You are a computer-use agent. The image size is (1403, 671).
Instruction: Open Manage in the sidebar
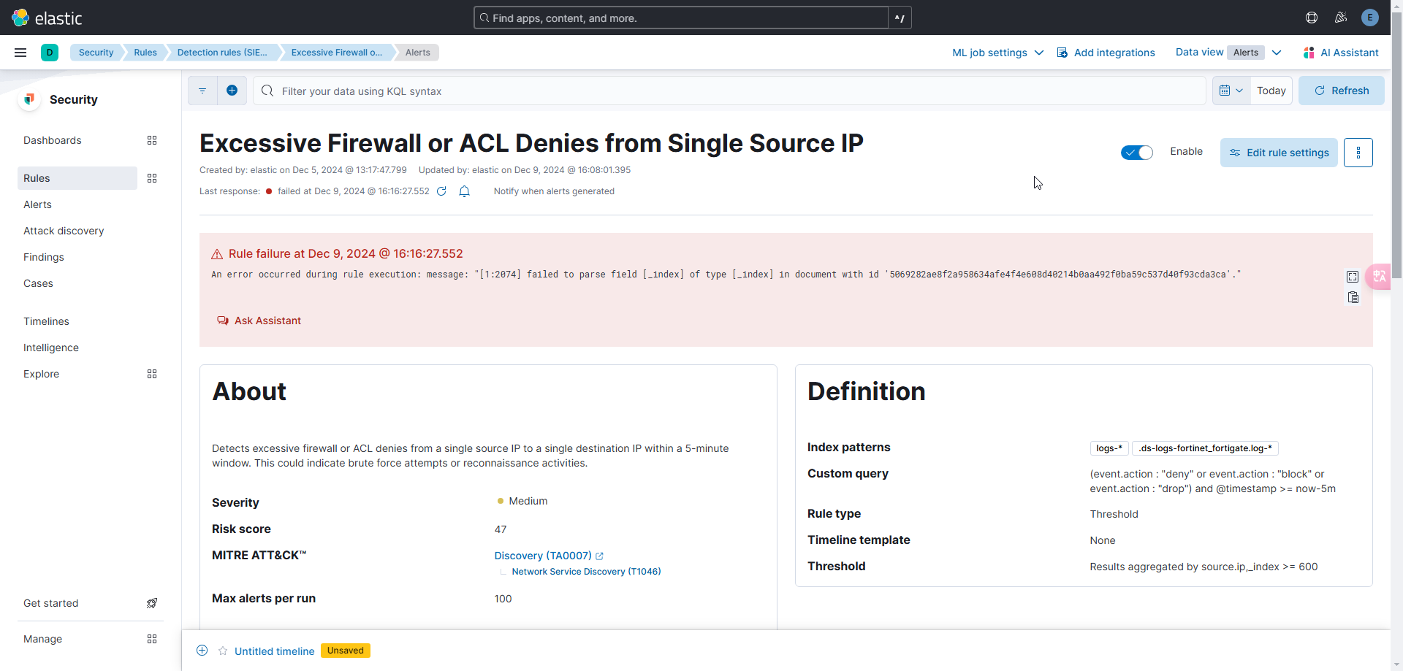42,639
